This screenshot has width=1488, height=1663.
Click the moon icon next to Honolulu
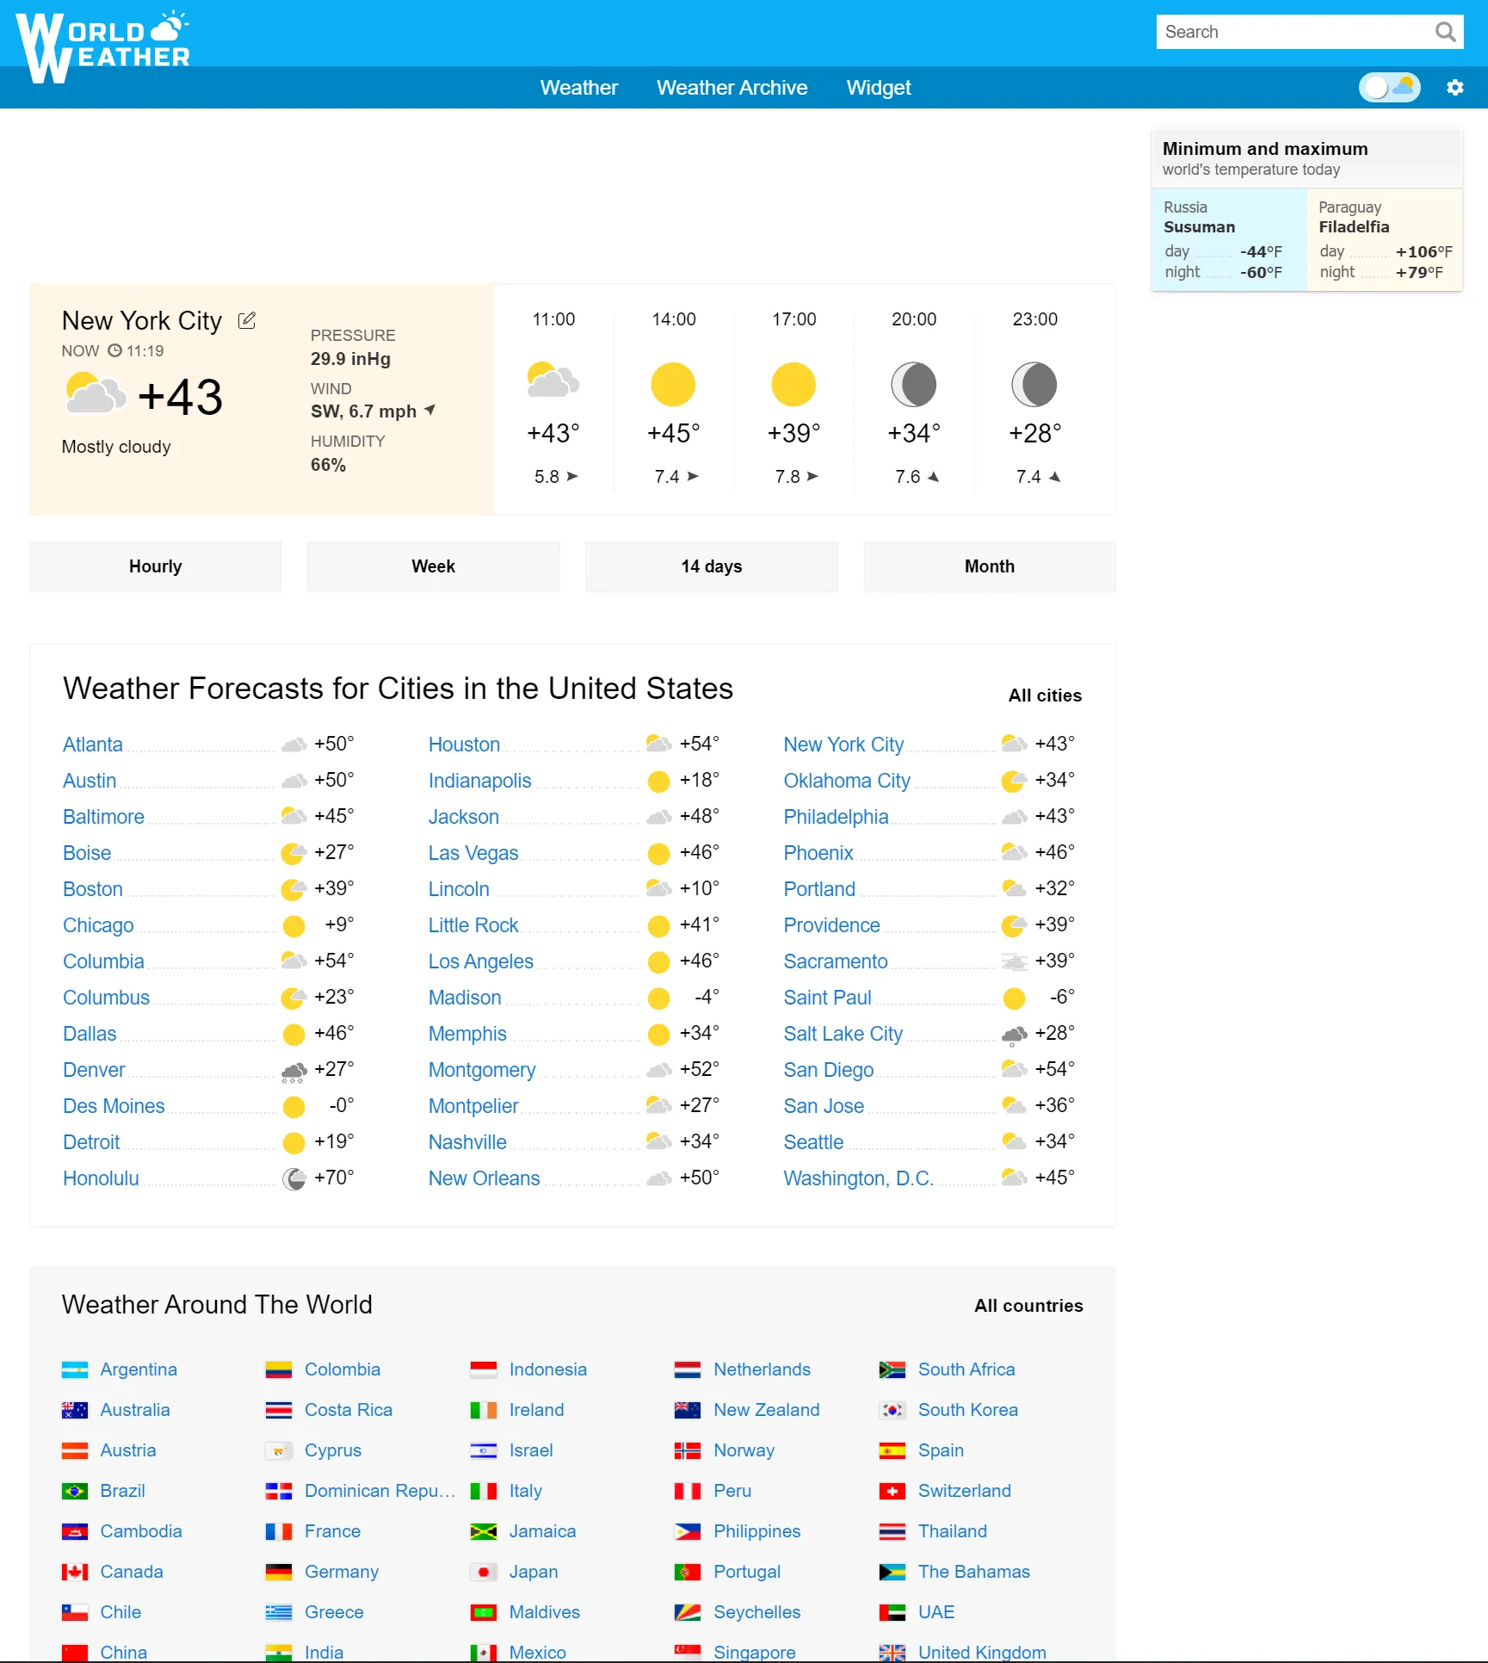pos(293,1178)
